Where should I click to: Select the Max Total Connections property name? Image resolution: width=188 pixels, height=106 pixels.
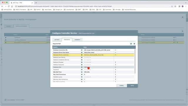pos(59,74)
